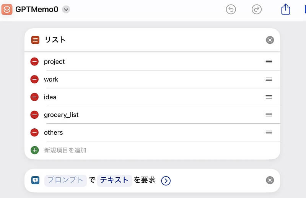The height and width of the screenshot is (198, 306).
Task: Remove the work list item
Action: (34, 79)
